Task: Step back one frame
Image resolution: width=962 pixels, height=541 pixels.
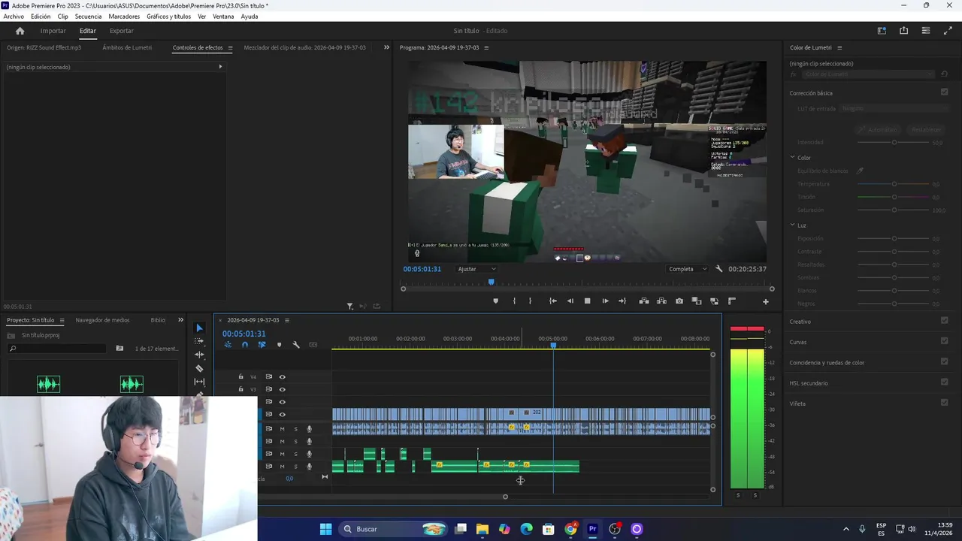Action: coord(570,301)
